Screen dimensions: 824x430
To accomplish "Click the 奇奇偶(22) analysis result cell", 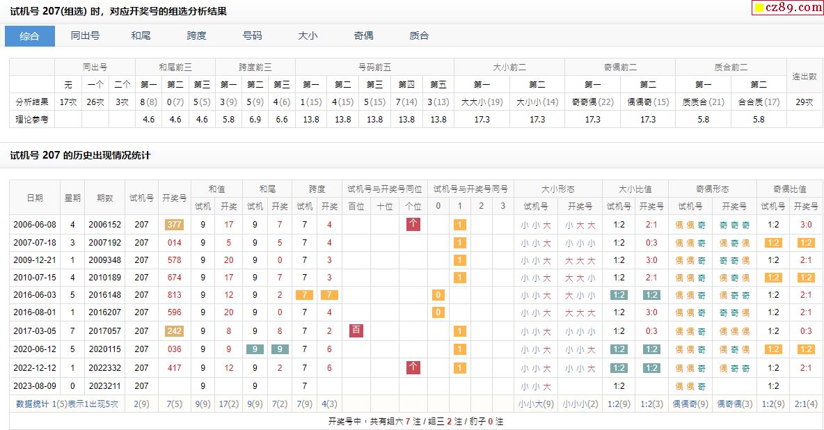I will [x=593, y=102].
